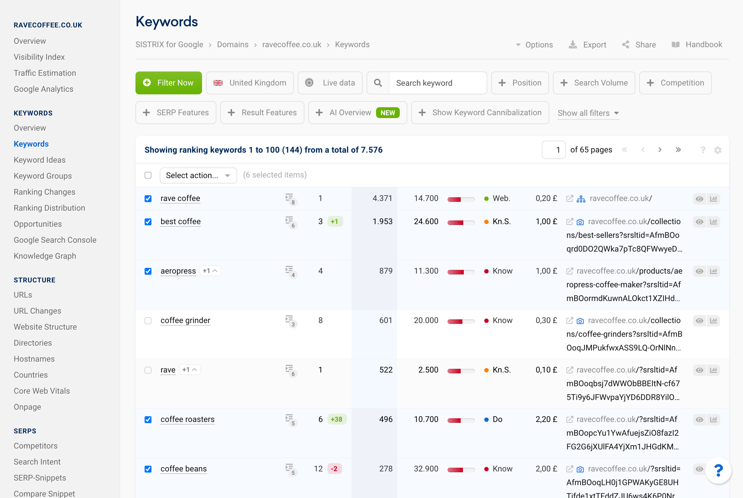This screenshot has width=743, height=498.
Task: Open Keyword Ideas in sidebar
Action: pos(40,160)
